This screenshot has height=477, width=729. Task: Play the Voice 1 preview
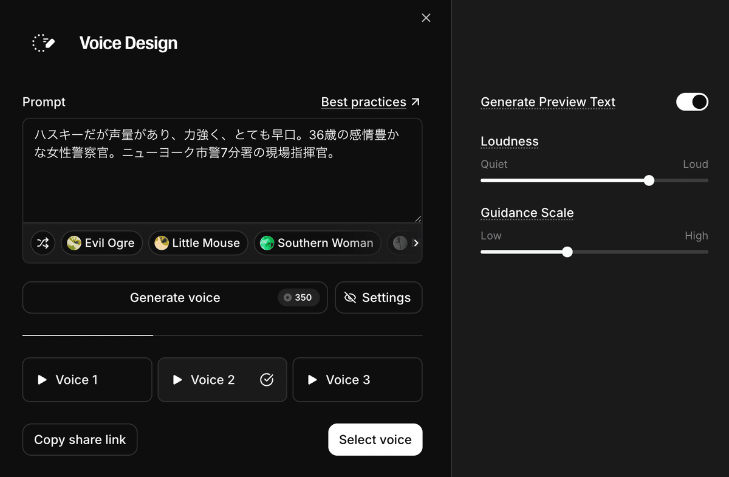[x=43, y=380]
